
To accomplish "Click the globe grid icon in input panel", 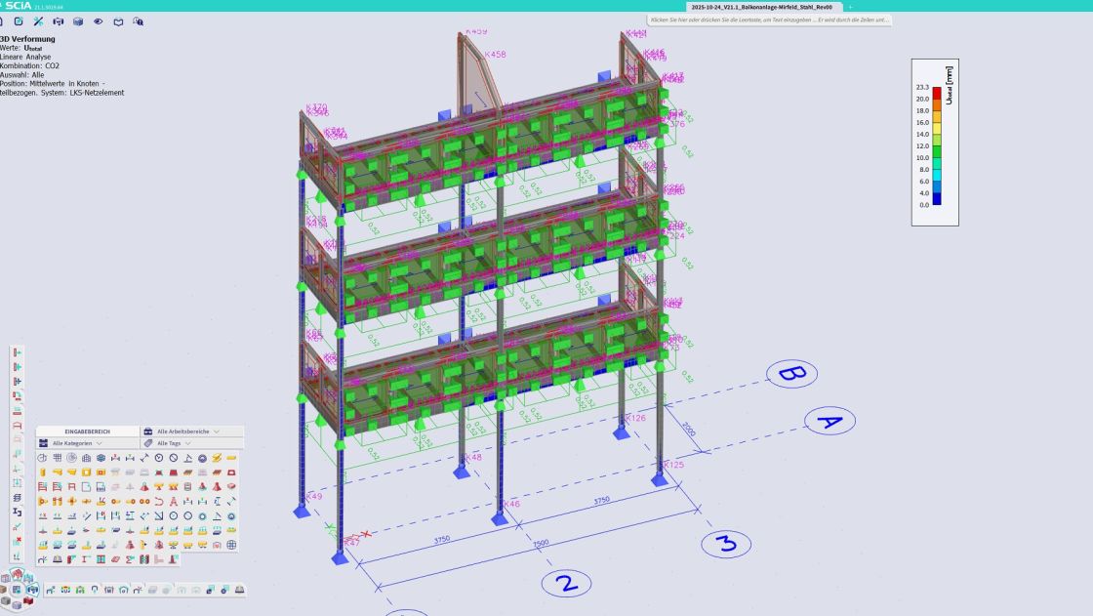I will (x=231, y=545).
